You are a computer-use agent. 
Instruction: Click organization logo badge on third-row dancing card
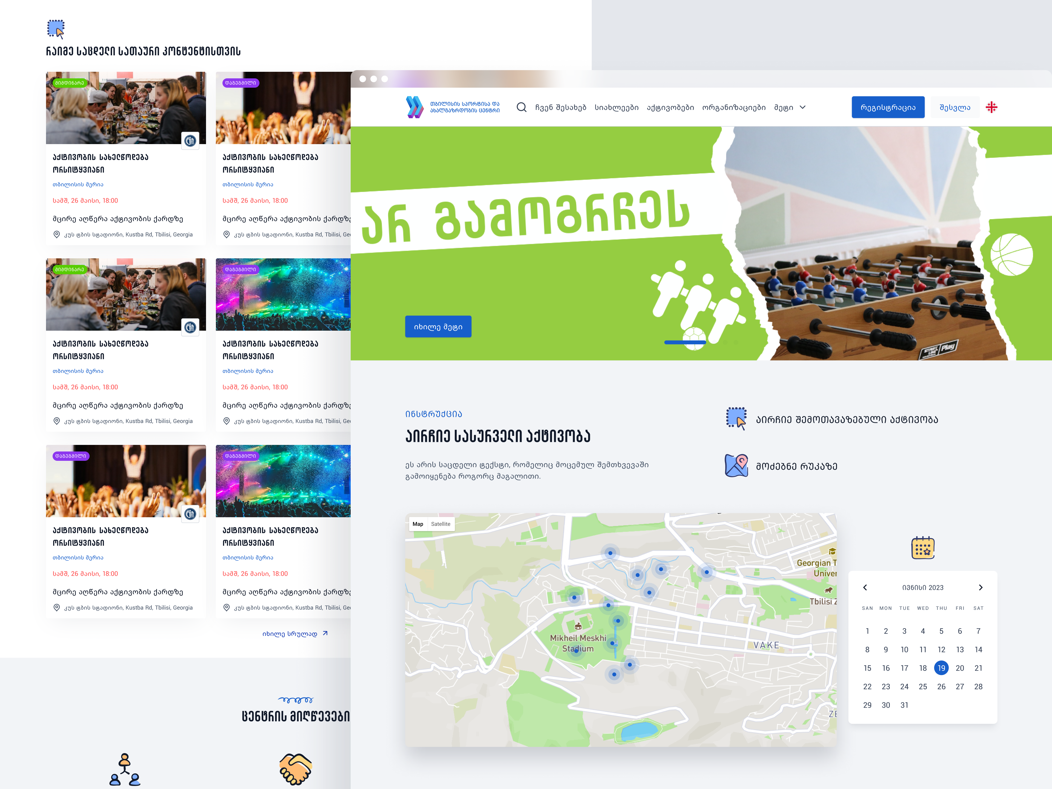190,513
